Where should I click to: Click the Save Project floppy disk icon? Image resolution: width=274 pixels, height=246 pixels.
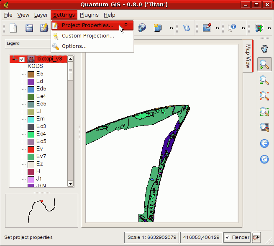(29, 28)
